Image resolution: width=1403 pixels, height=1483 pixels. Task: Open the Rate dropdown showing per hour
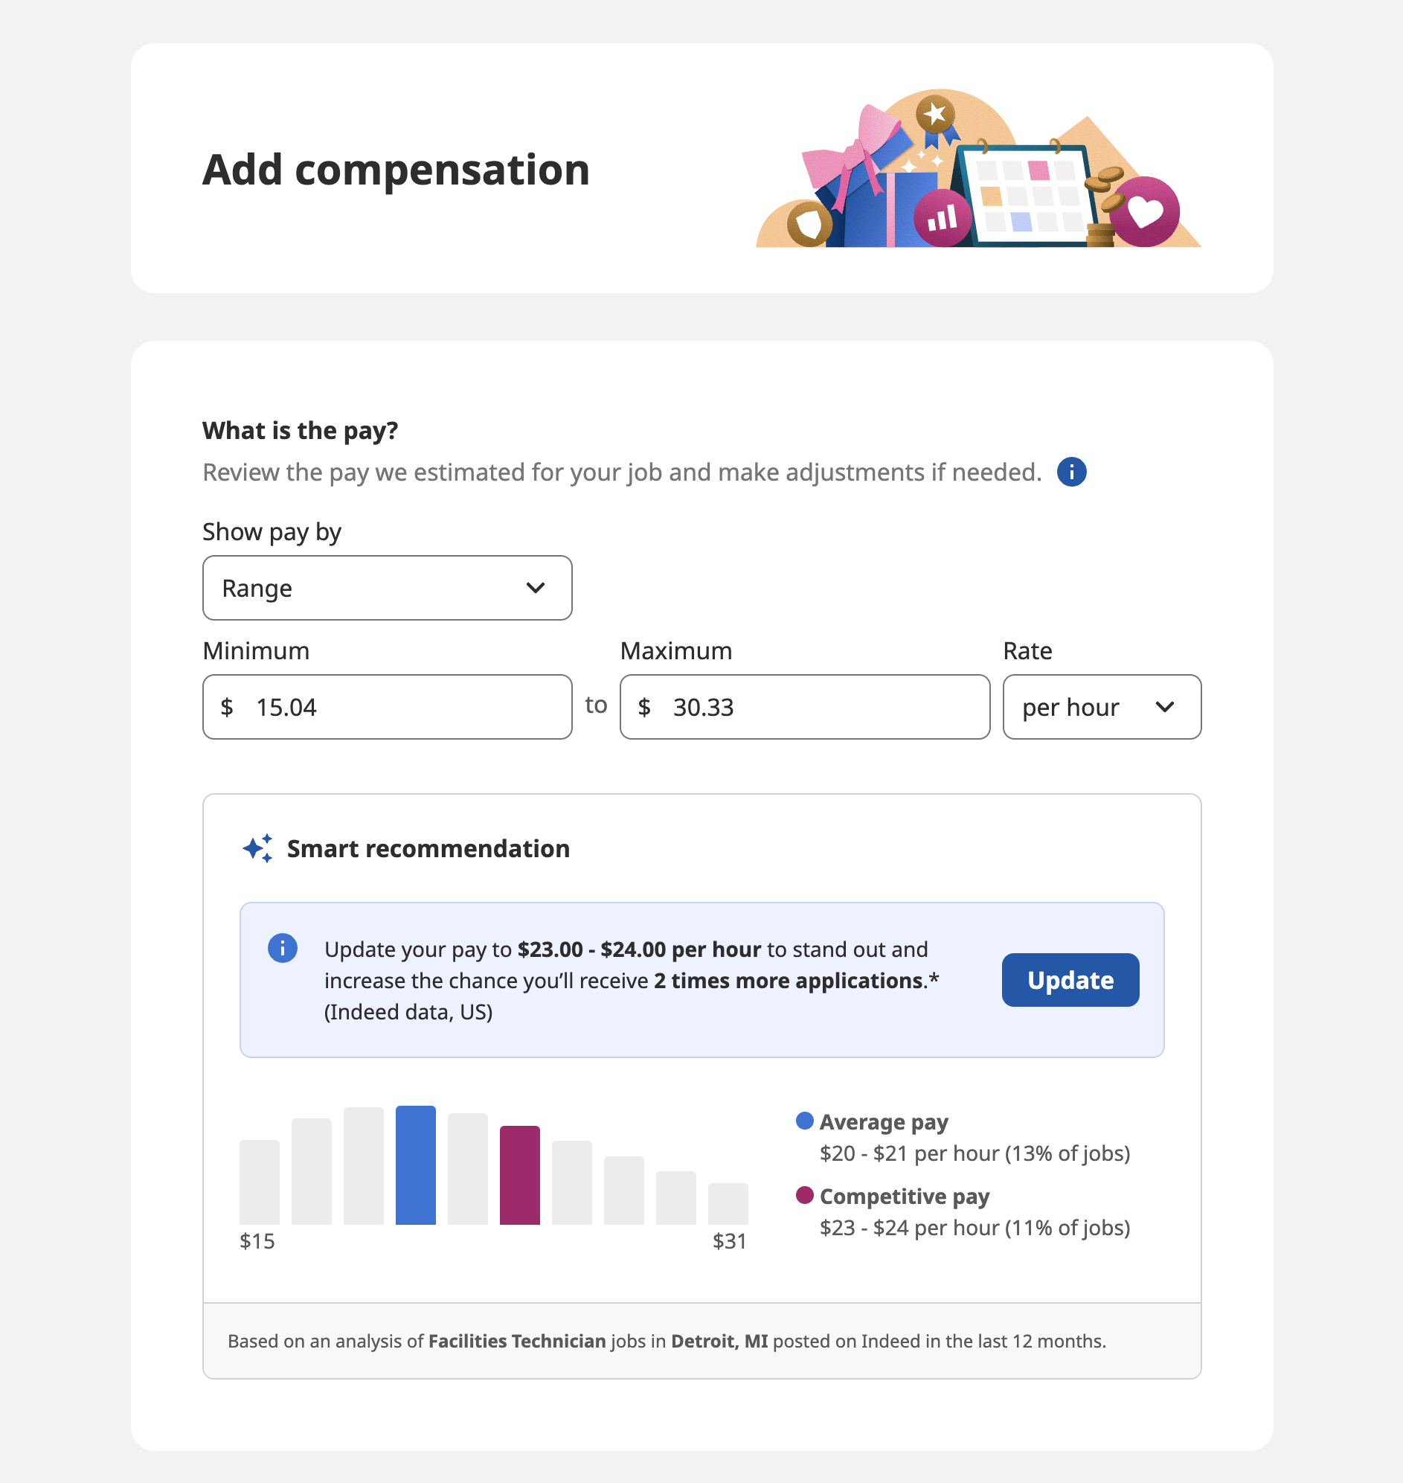pyautogui.click(x=1101, y=707)
